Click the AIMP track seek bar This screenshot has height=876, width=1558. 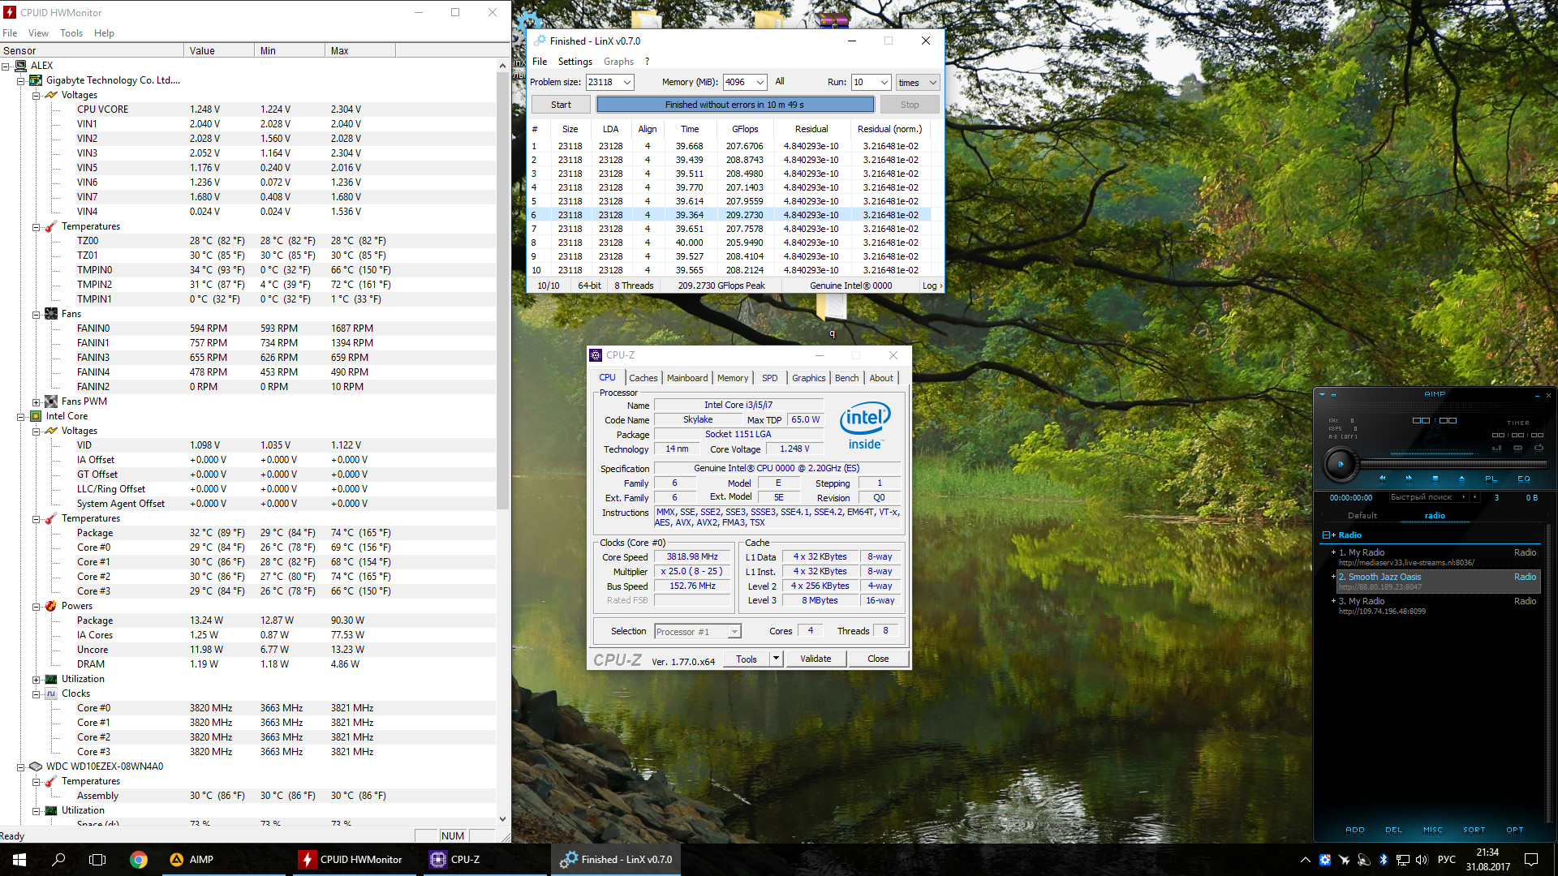(x=1453, y=464)
